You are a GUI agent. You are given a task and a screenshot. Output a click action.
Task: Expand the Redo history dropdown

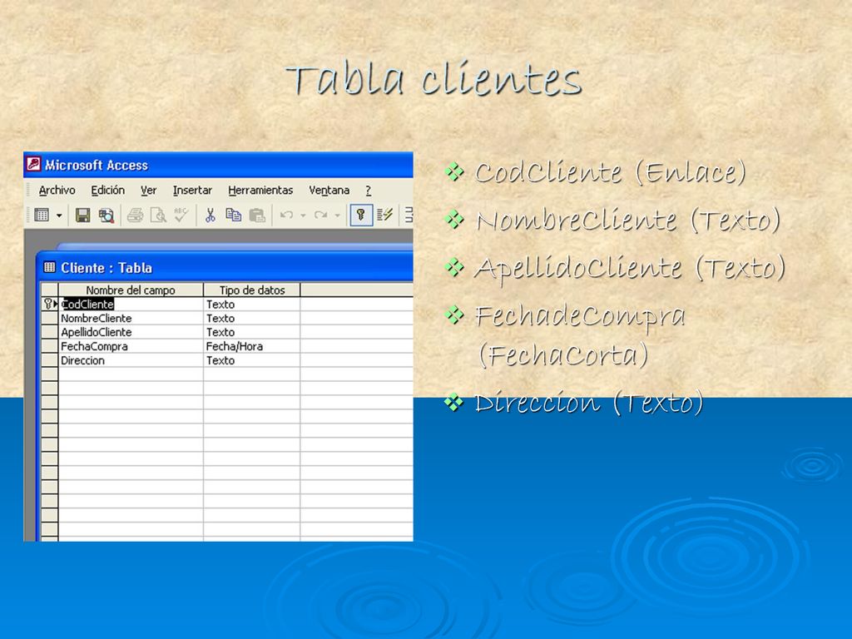338,215
